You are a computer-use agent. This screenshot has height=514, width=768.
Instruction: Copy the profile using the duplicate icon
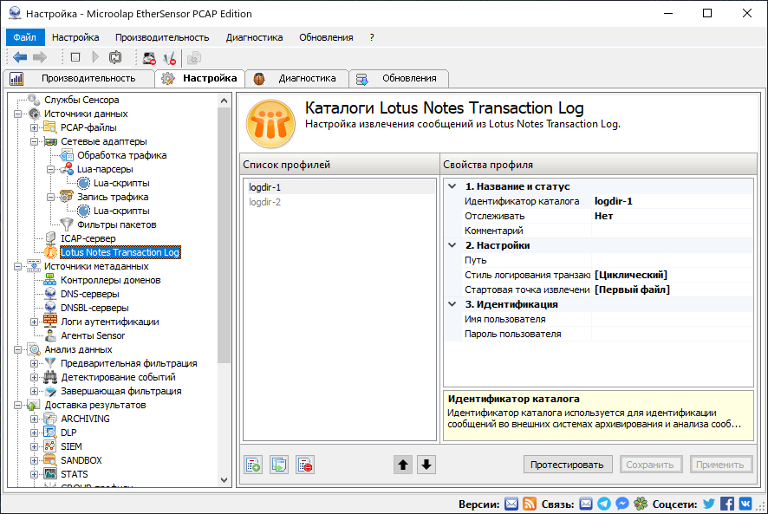(x=278, y=465)
